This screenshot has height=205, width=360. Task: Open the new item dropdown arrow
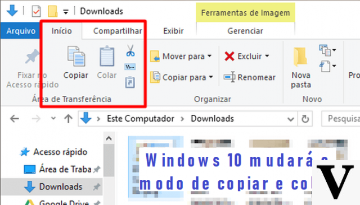click(x=334, y=50)
